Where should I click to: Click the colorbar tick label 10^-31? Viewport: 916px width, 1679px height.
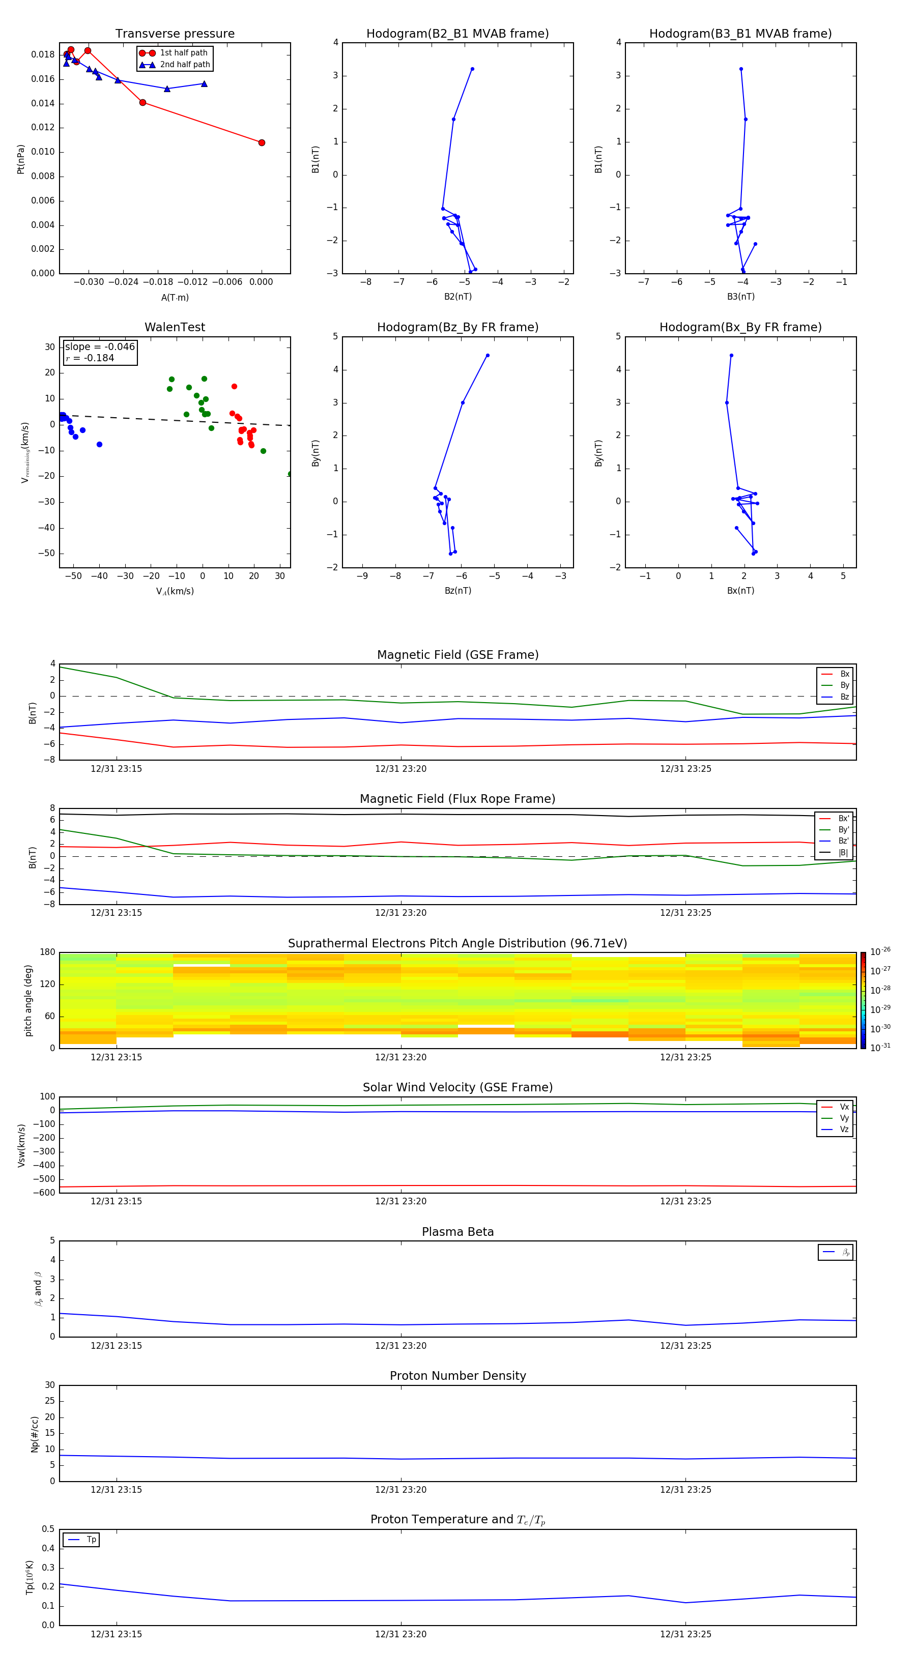880,1048
